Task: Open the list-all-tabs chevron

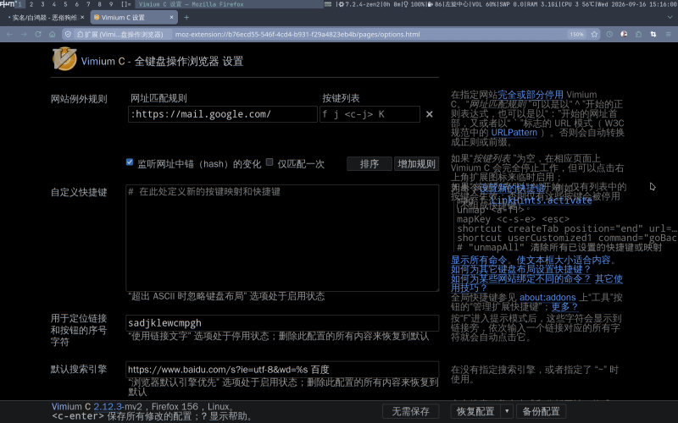Action: (x=670, y=17)
